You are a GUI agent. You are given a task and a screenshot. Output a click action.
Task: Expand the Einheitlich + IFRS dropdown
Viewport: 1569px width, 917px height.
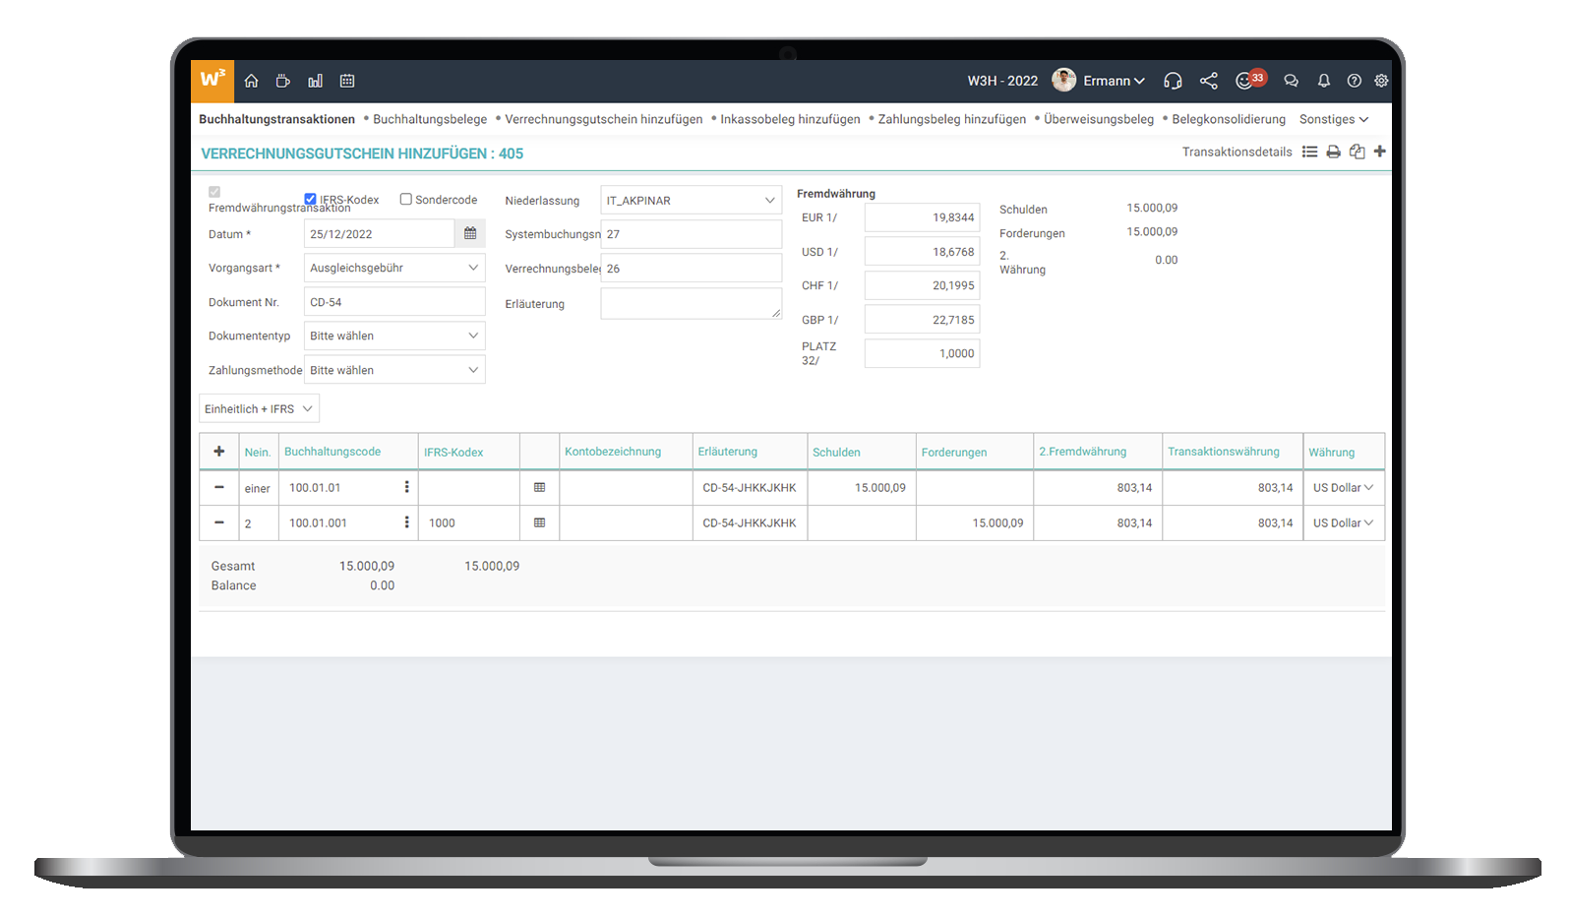[259, 408]
